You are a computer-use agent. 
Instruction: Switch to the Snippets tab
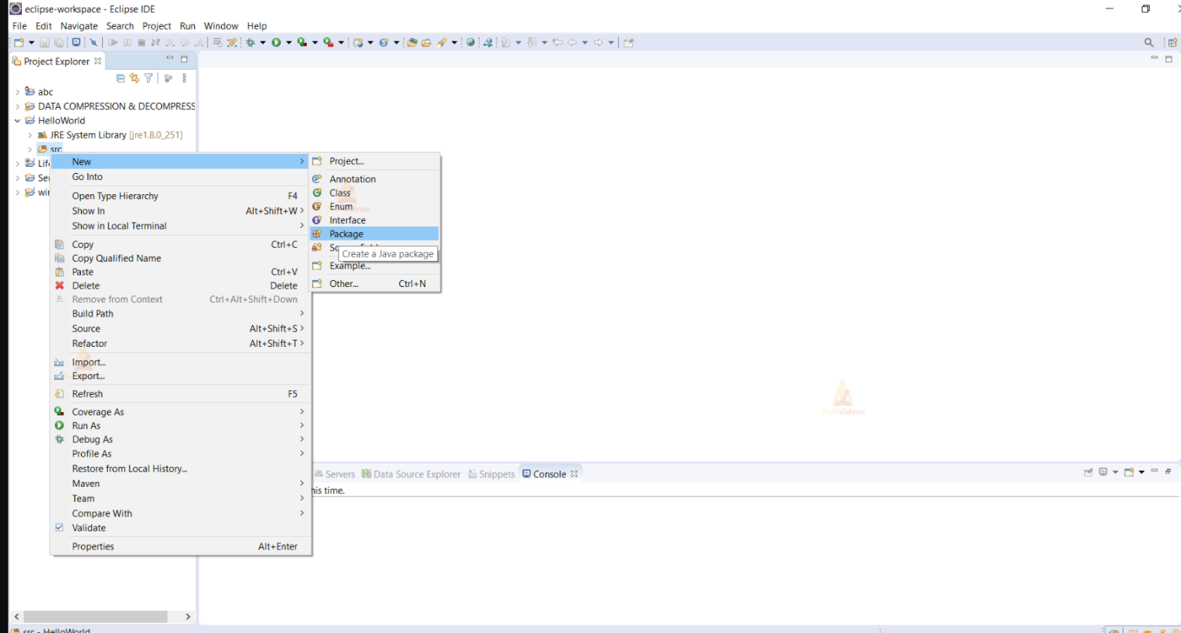click(x=491, y=474)
